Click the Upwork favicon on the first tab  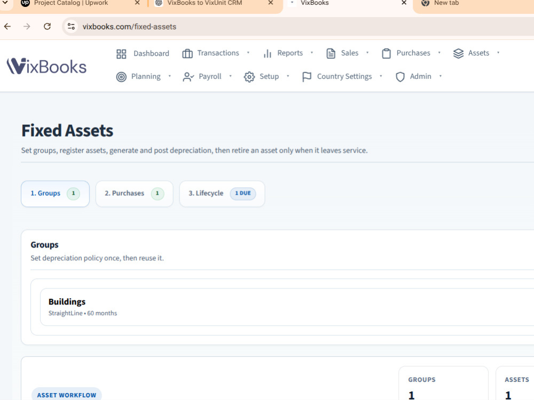(25, 3)
